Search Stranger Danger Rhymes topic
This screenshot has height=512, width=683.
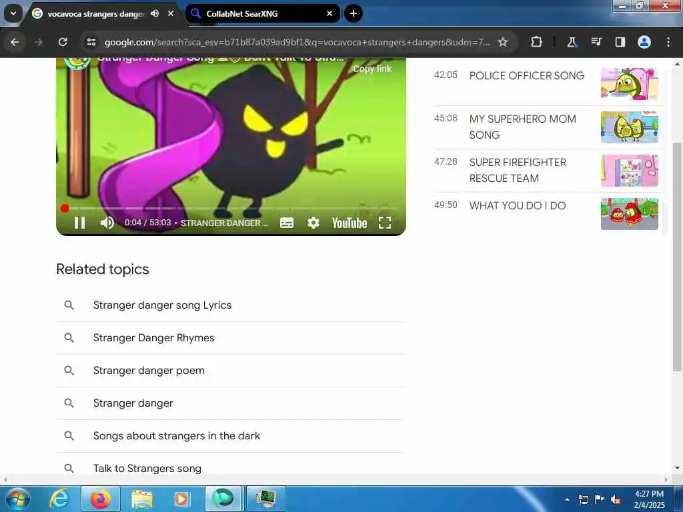[231, 338]
